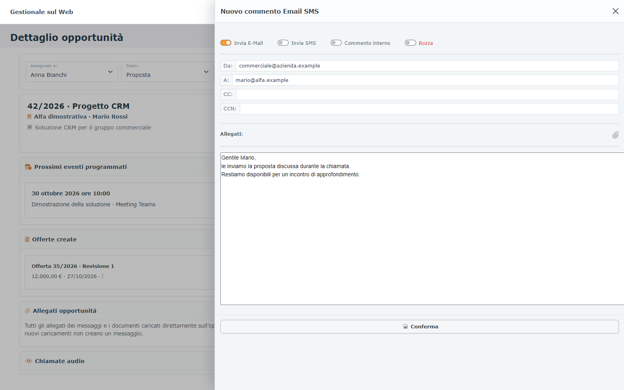Image resolution: width=624 pixels, height=390 pixels.
Task: Click the kebab menu on Offerta 35/2026
Action: click(103, 276)
